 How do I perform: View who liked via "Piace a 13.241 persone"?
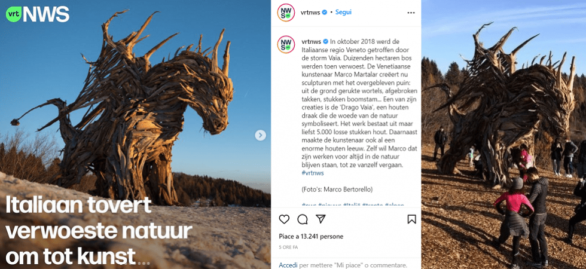311,237
